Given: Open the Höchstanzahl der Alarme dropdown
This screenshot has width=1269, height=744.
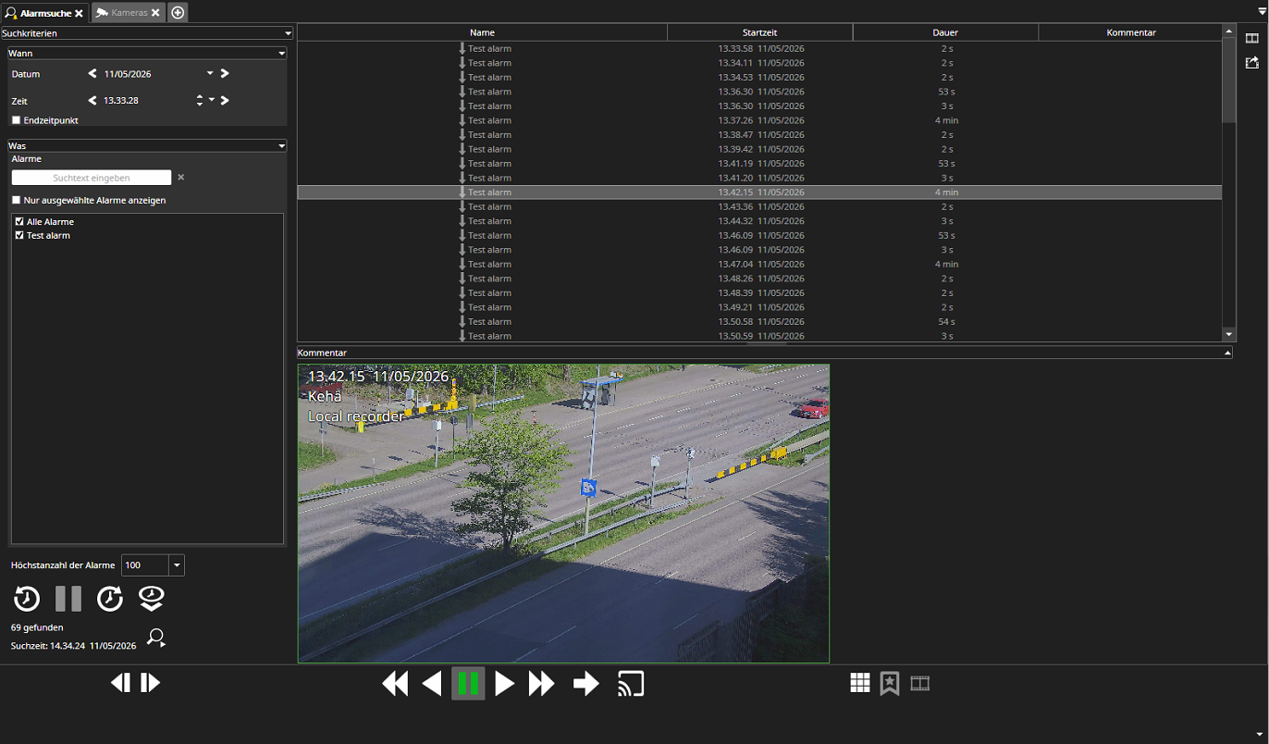Looking at the screenshot, I should (x=176, y=565).
